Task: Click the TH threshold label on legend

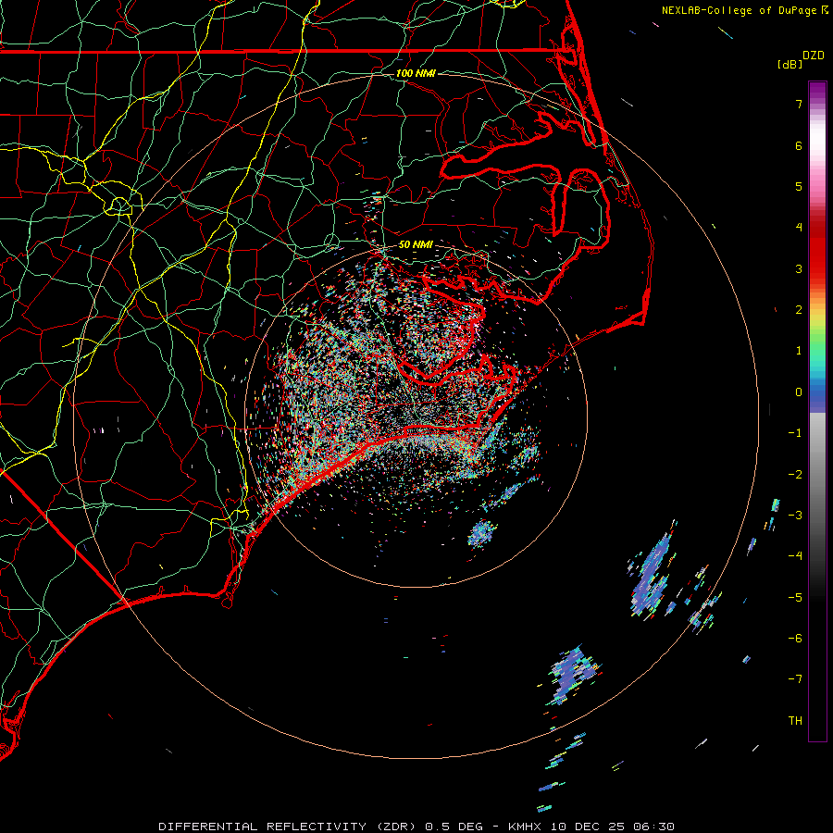Action: click(x=795, y=721)
